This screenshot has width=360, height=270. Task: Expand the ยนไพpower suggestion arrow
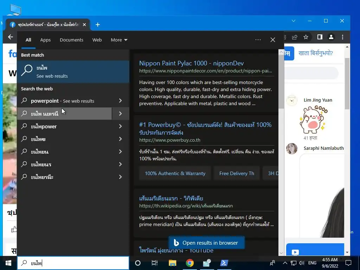(121, 126)
